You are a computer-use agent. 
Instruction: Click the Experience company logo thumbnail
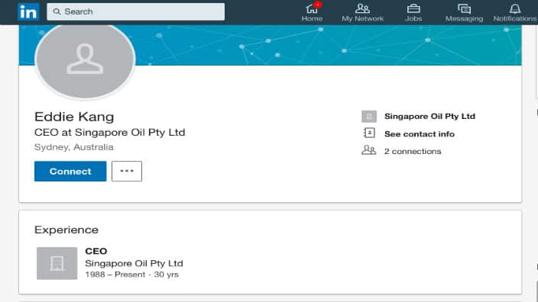pyautogui.click(x=57, y=263)
